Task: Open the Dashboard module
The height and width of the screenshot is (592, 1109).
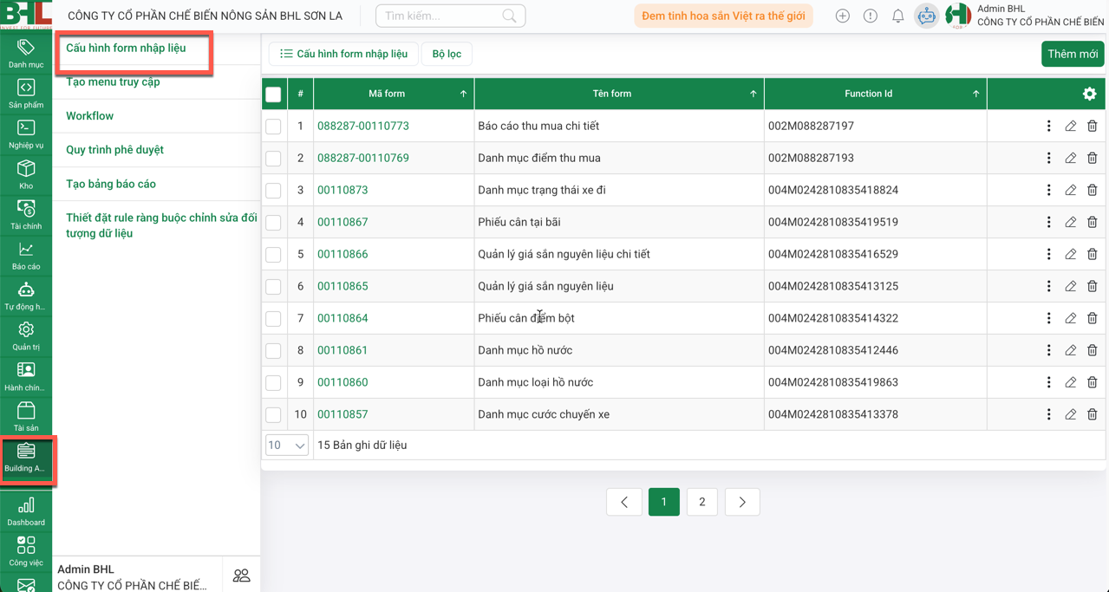Action: [x=26, y=511]
